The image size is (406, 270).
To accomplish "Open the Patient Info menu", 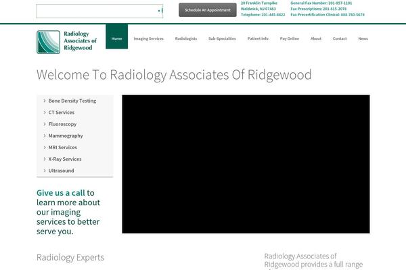I will coord(258,38).
